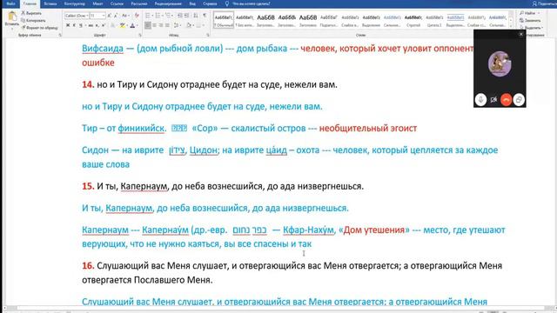Mute the microphone in the call window

coord(480,100)
